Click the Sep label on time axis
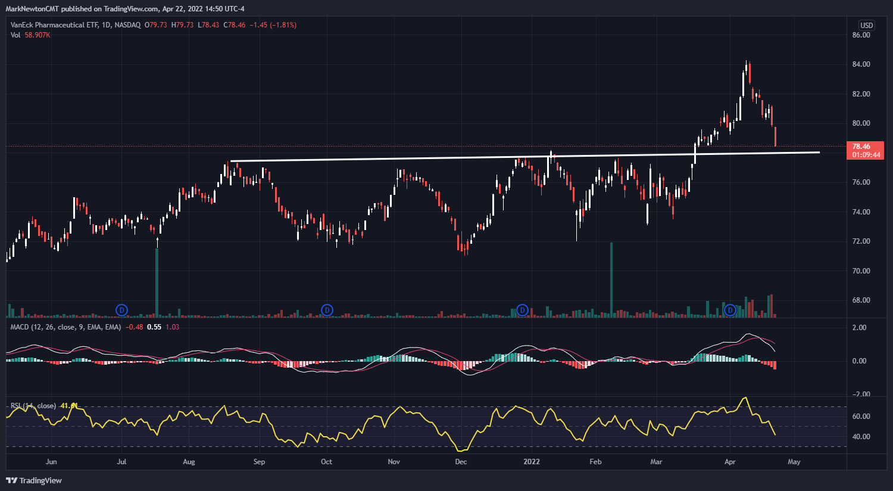 pos(259,462)
